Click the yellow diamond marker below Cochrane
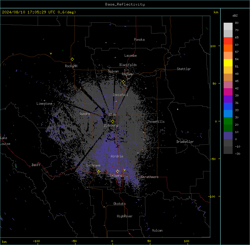 (99, 172)
